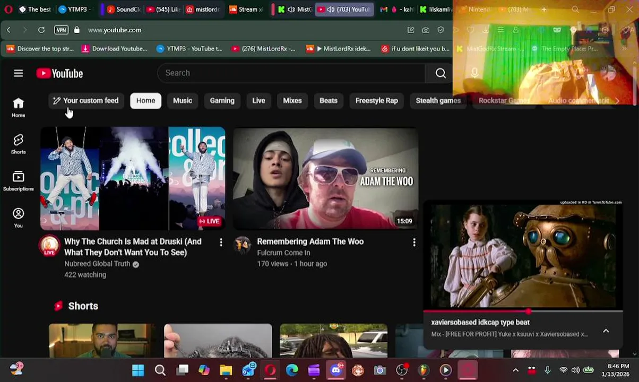Click the Opera menu logo
The height and width of the screenshot is (382, 639).
pos(8,9)
